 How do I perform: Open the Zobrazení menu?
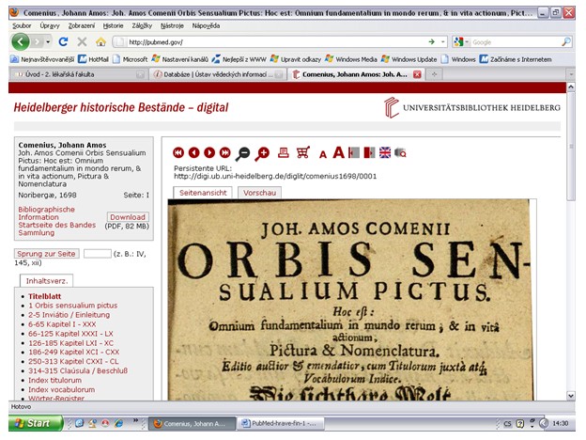click(82, 25)
